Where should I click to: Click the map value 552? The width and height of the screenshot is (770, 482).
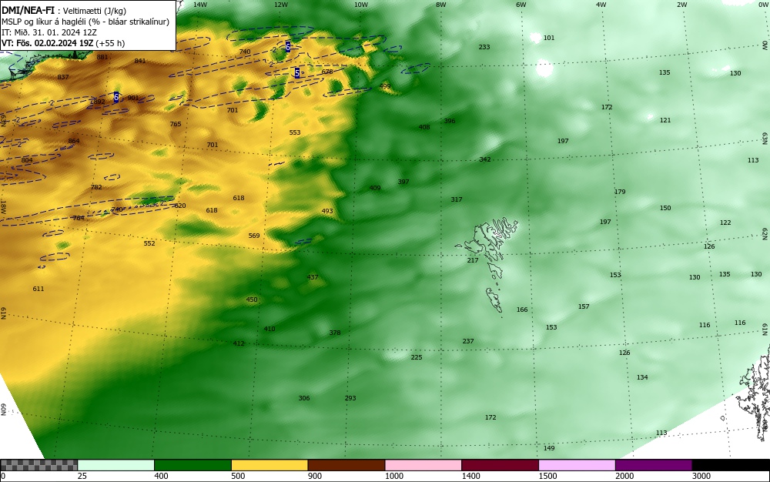[x=149, y=243]
